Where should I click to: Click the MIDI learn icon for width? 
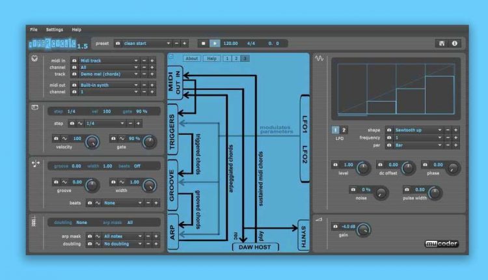click(x=113, y=182)
